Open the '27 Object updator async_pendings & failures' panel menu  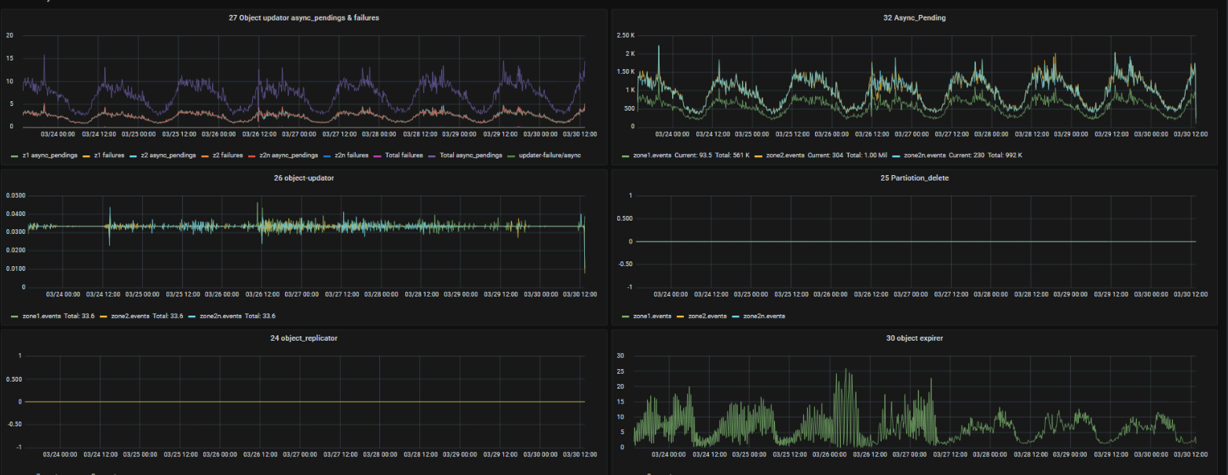[x=303, y=17]
